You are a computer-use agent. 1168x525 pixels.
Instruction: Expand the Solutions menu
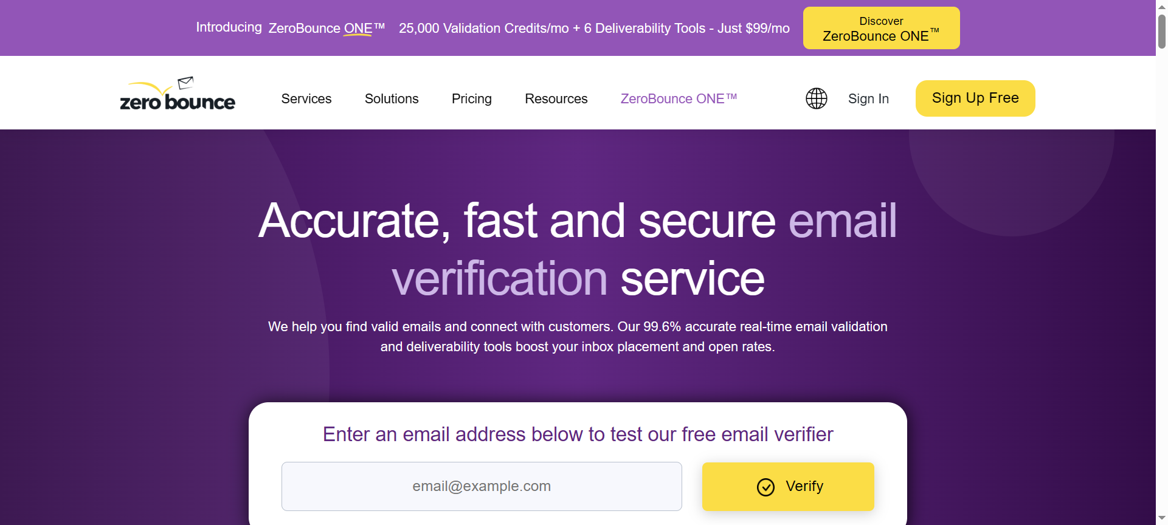point(391,98)
